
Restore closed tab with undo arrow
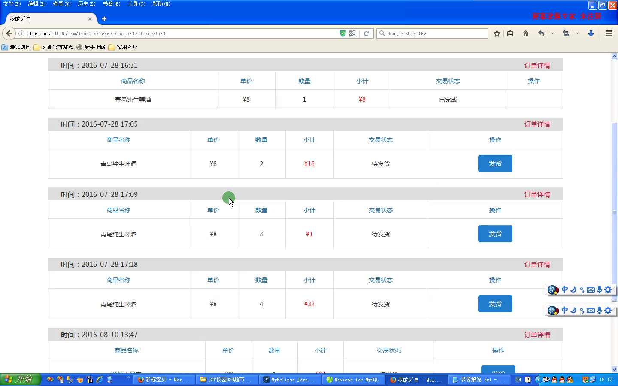pos(541,33)
